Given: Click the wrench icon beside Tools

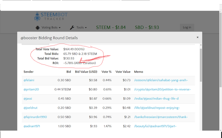Looking at the screenshot, I should coord(72,28).
